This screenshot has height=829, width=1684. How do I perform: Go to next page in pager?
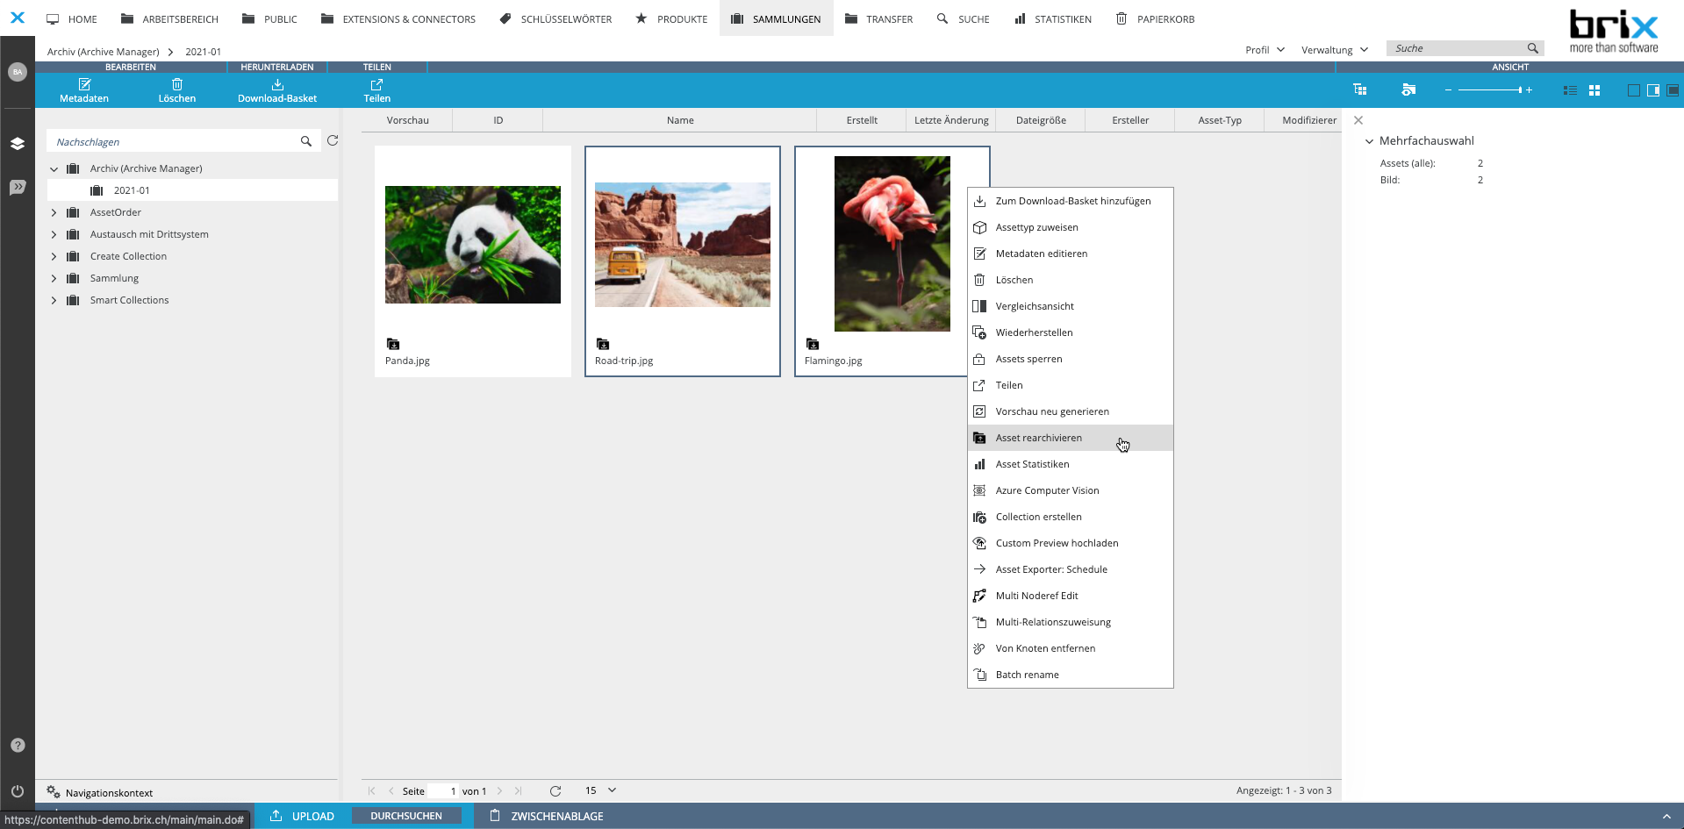coord(500,790)
